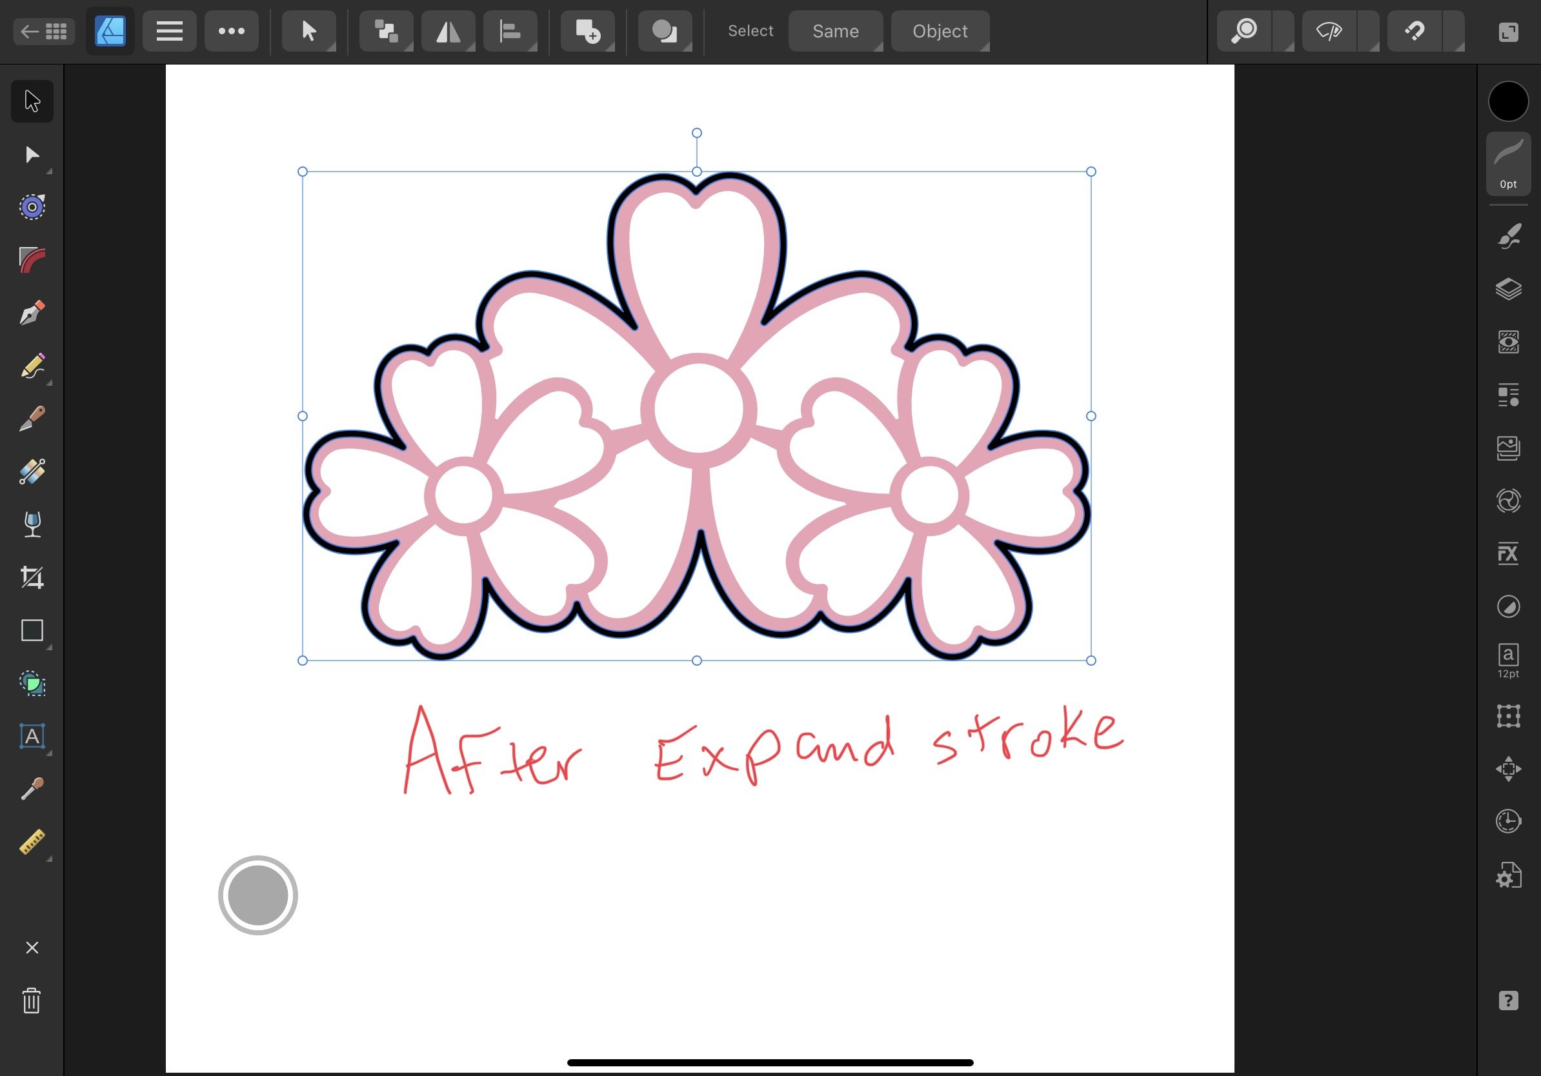Toggle snapping magnet button
The image size is (1541, 1076).
click(x=1414, y=31)
